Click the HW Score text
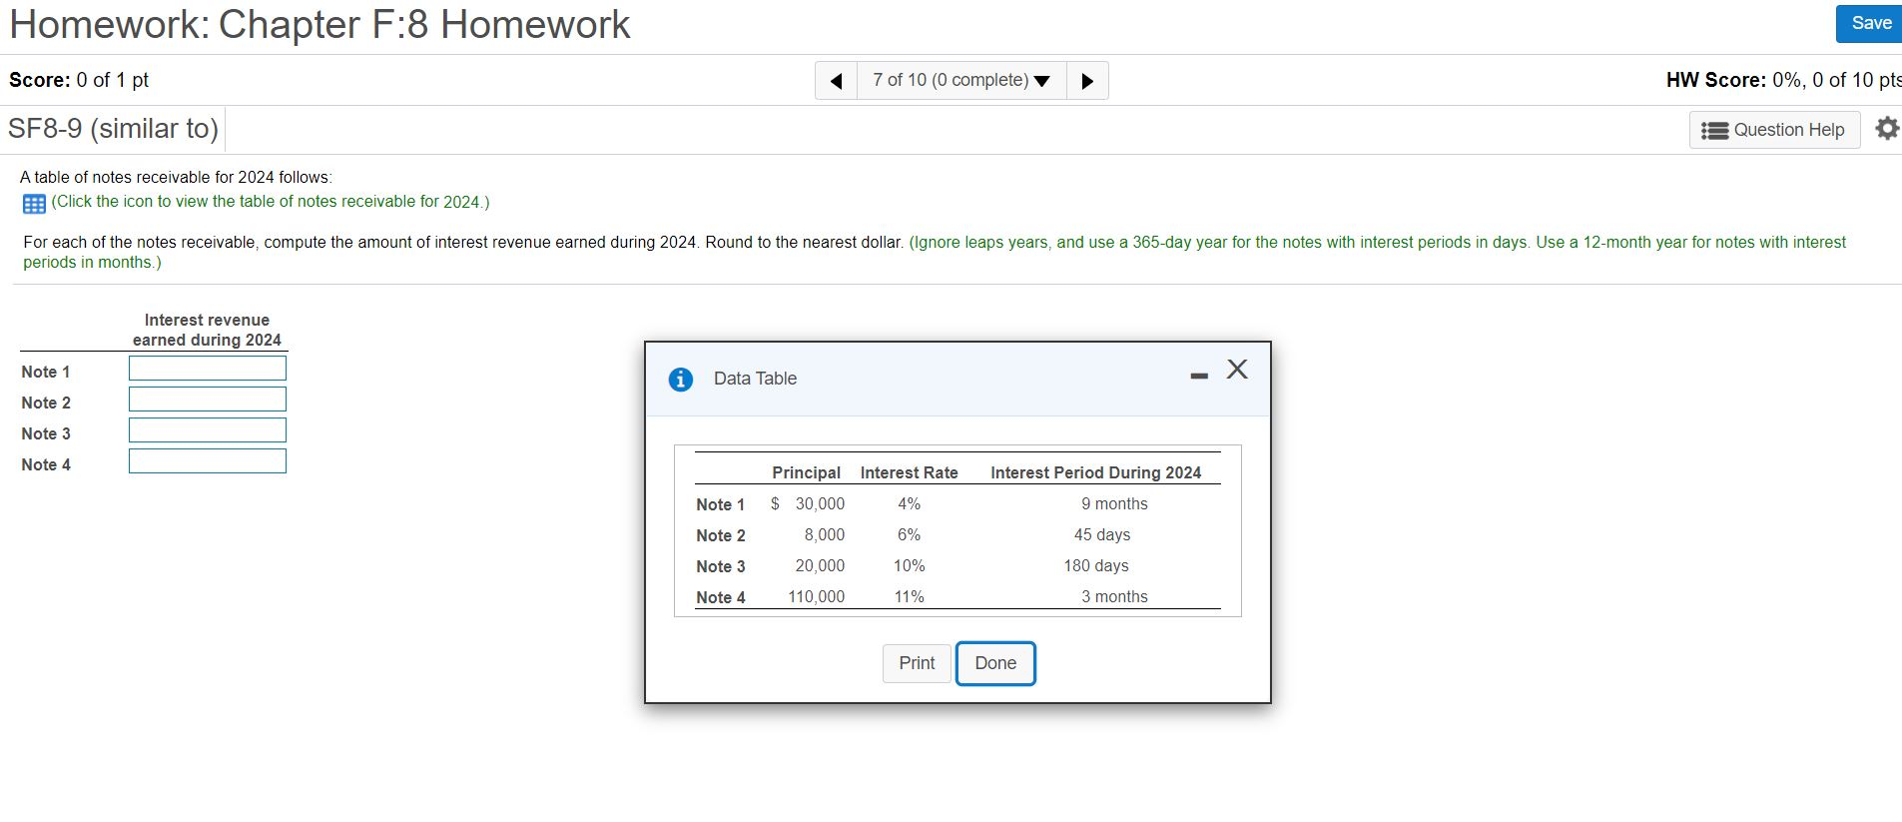Viewport: 1902px width, 822px height. pos(1783,81)
